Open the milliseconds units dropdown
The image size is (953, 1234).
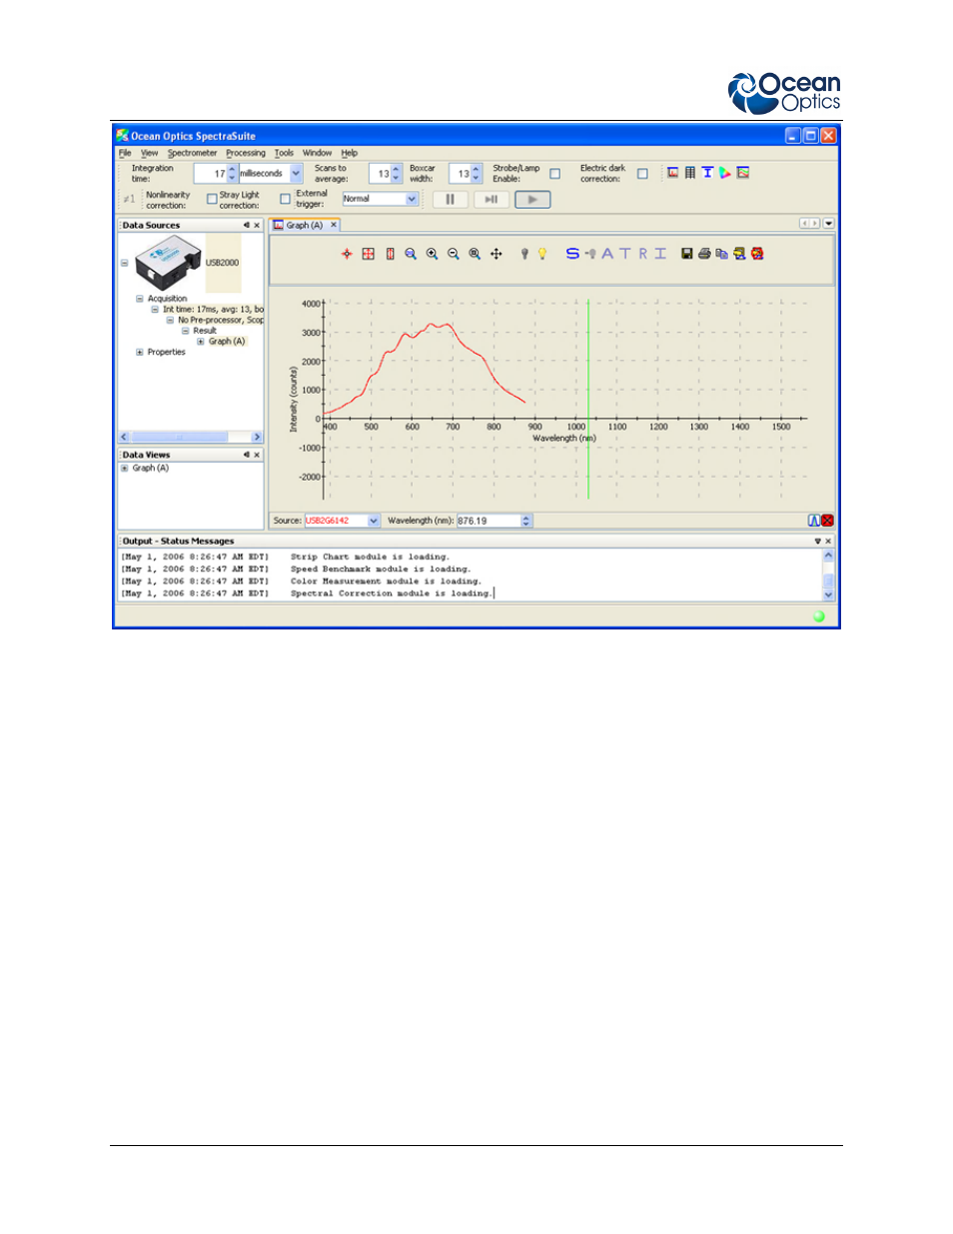point(297,174)
